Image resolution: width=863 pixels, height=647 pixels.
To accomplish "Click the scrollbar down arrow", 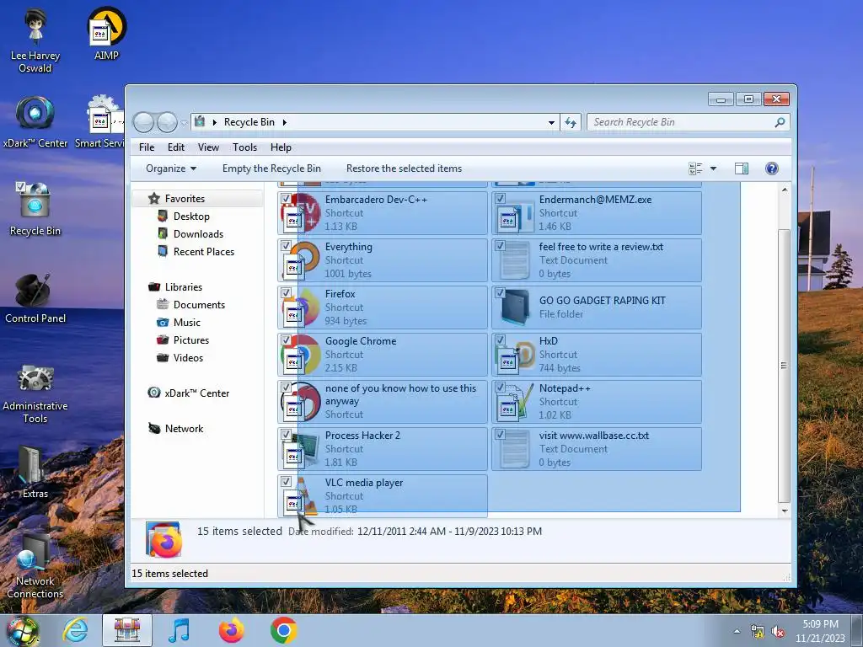I will coord(785,511).
